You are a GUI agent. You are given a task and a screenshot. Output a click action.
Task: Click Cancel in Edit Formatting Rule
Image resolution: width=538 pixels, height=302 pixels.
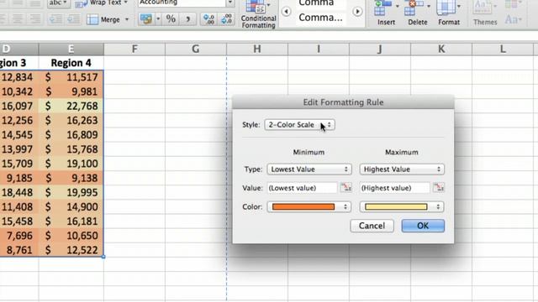(372, 226)
